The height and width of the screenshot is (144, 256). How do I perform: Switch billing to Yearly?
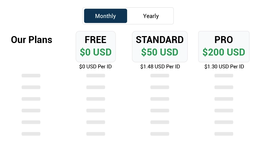(151, 16)
